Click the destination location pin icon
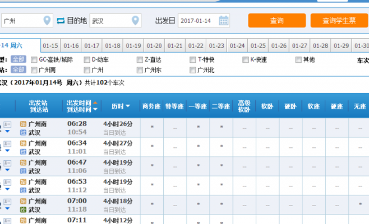Image resolution: width=369 pixels, height=224 pixels. [135, 21]
